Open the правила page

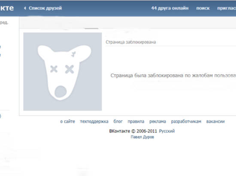click(136, 121)
